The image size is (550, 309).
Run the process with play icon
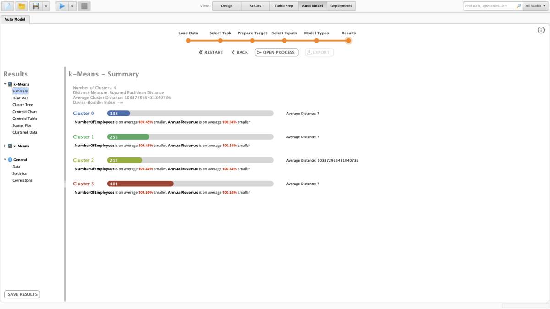coord(62,6)
